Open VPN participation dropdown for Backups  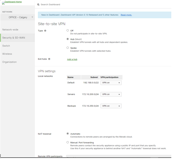coord(111,106)
